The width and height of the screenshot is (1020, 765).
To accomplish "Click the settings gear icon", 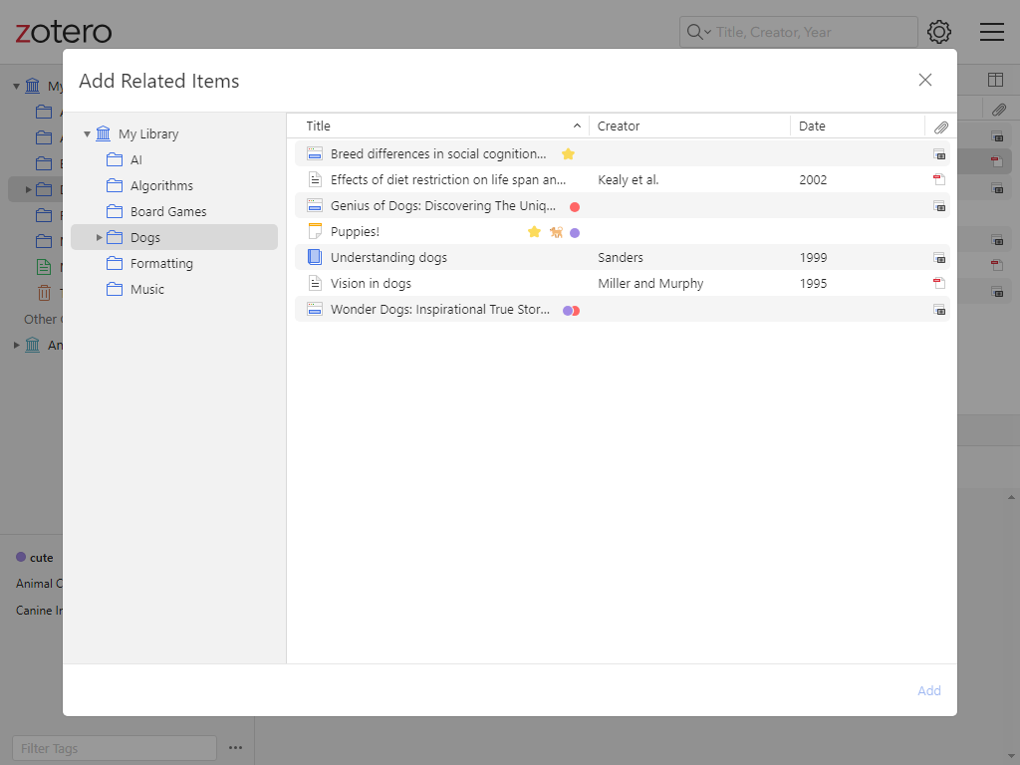I will point(938,32).
